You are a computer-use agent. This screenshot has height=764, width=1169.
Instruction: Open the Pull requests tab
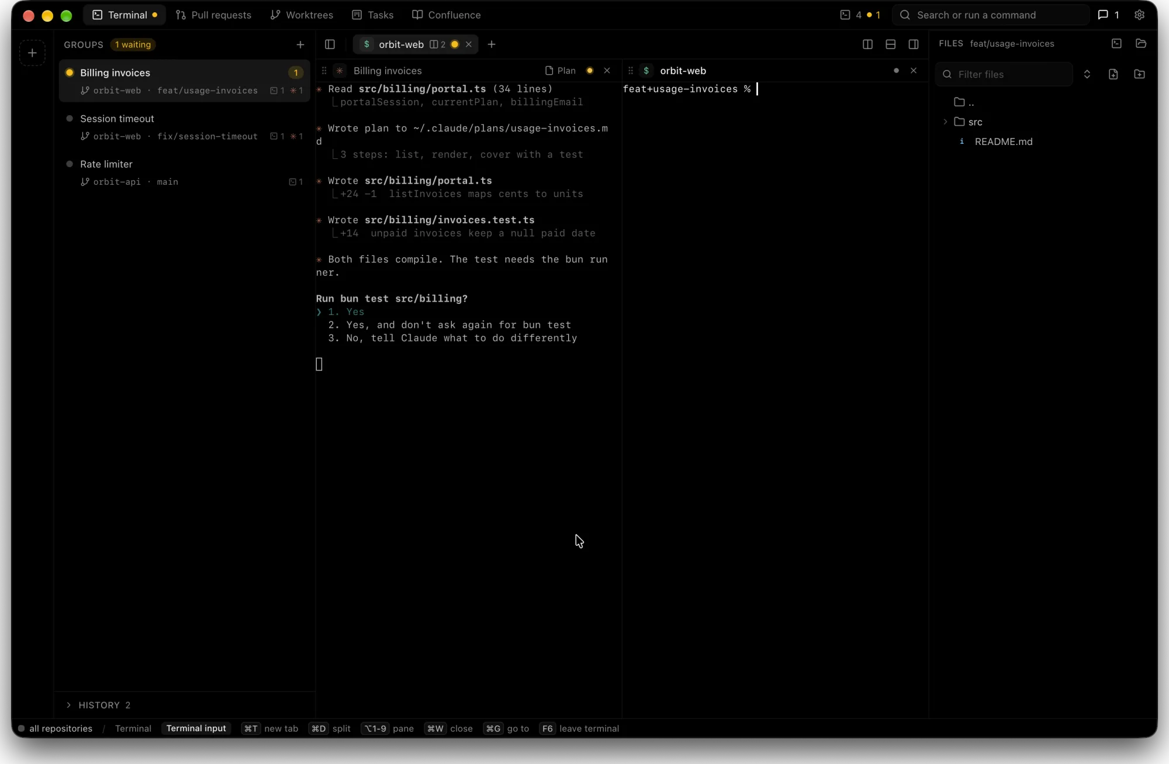click(213, 15)
